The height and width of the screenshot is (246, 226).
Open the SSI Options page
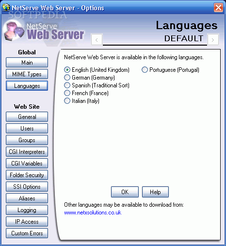[x=27, y=187]
